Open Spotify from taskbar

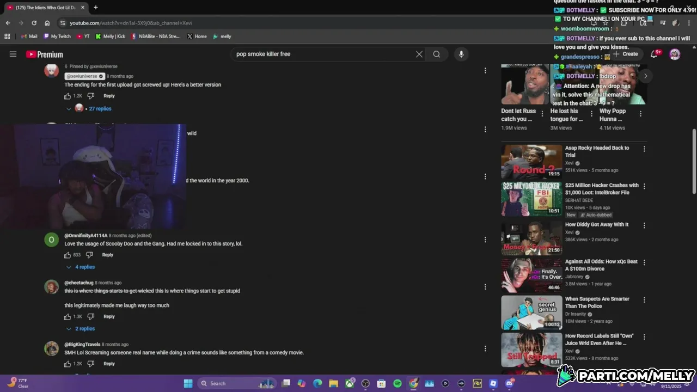[398, 383]
